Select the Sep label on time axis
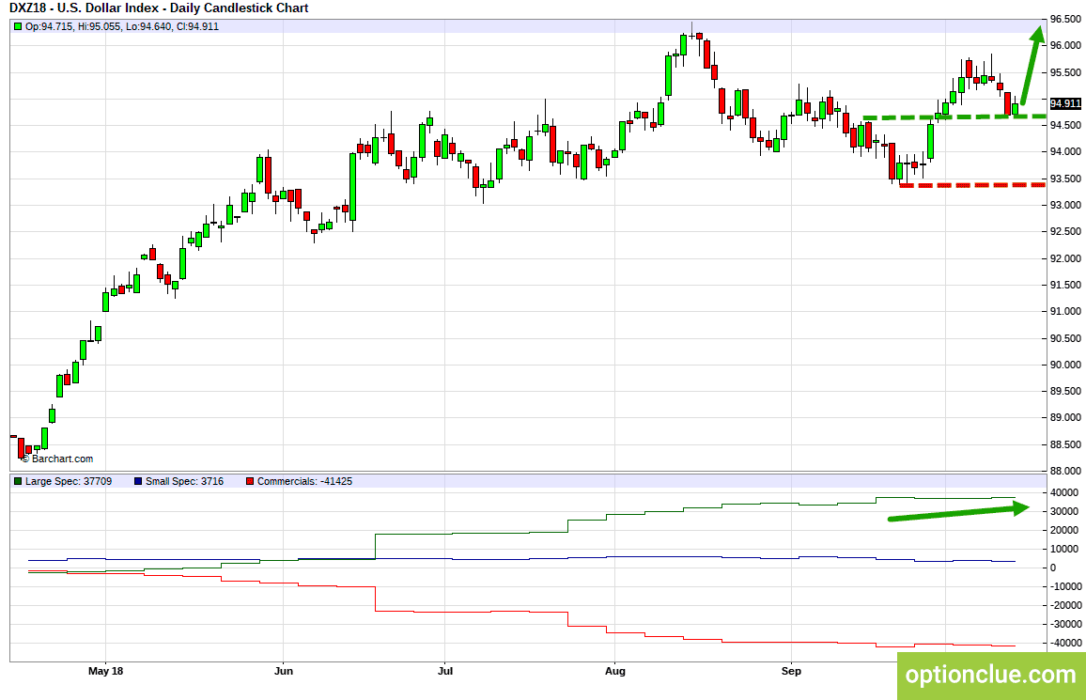Image resolution: width=1086 pixels, height=700 pixels. [x=791, y=671]
